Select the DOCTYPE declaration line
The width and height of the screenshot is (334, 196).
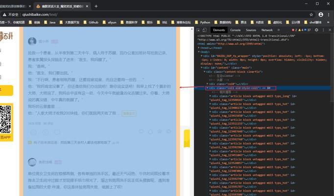pyautogui.click(x=246, y=38)
